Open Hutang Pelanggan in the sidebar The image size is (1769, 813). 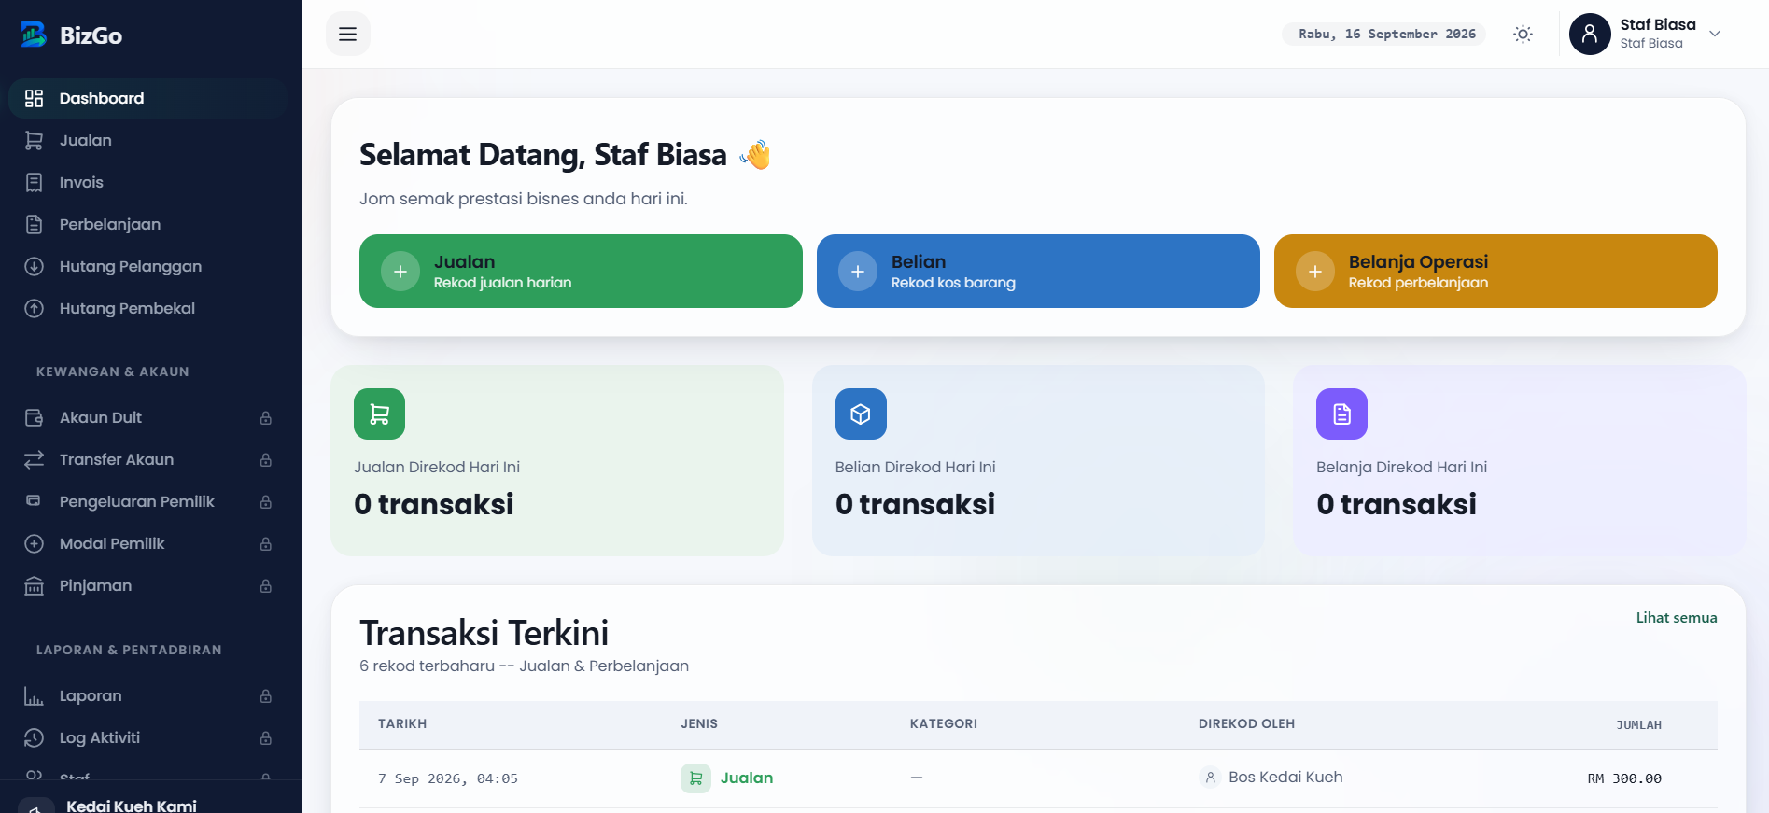[x=147, y=266]
